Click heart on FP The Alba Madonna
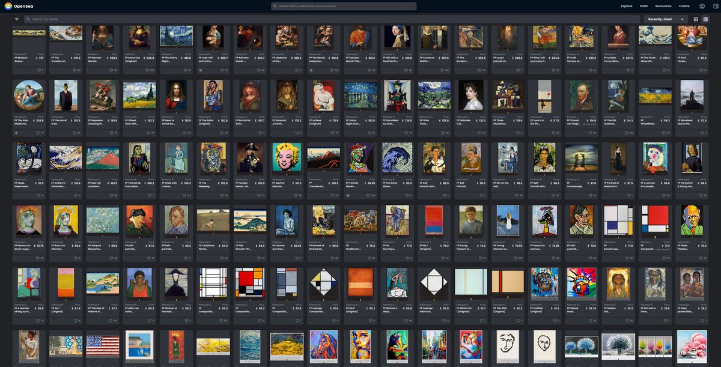 [x=37, y=133]
